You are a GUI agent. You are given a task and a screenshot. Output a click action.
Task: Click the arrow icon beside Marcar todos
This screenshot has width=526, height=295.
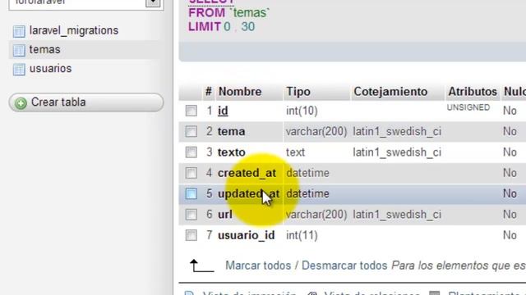pos(201,265)
